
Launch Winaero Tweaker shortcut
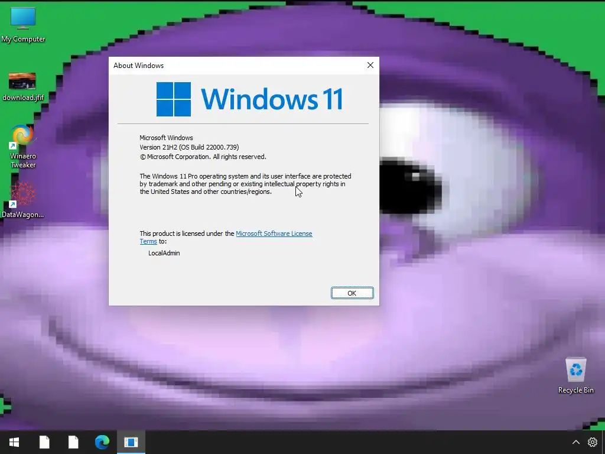[23, 147]
